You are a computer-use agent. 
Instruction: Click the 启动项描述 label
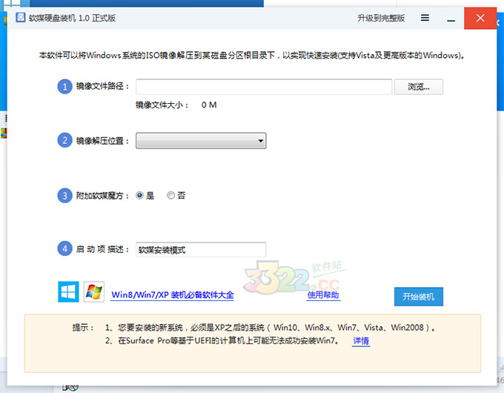coord(102,249)
